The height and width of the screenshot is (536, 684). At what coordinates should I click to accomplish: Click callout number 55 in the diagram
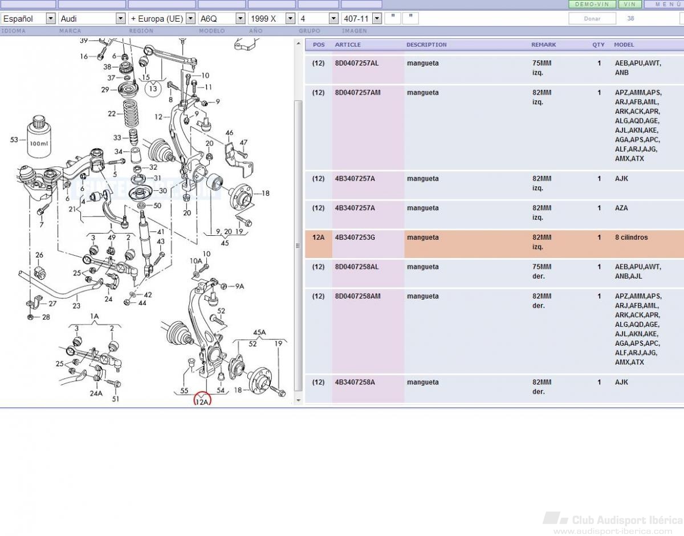coord(184,391)
